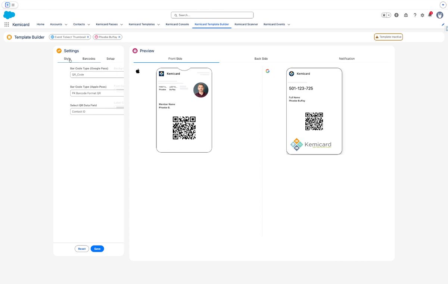448x284 pixels.
Task: Expand the Accounts tab chevron
Action: tap(66, 25)
